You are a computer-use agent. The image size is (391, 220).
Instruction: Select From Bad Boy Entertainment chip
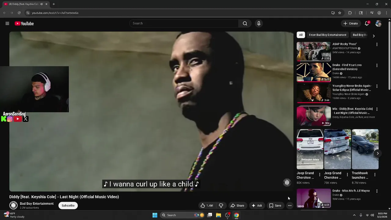pos(328,35)
